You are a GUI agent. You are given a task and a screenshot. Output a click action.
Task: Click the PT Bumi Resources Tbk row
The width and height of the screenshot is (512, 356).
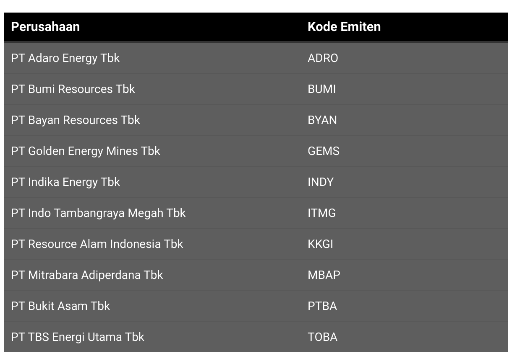[256, 89]
